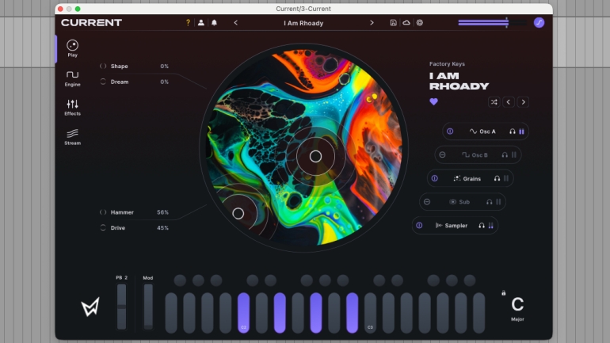Viewport: 610px width, 343px height.
Task: Click Sub level bars icon
Action: [x=498, y=202]
